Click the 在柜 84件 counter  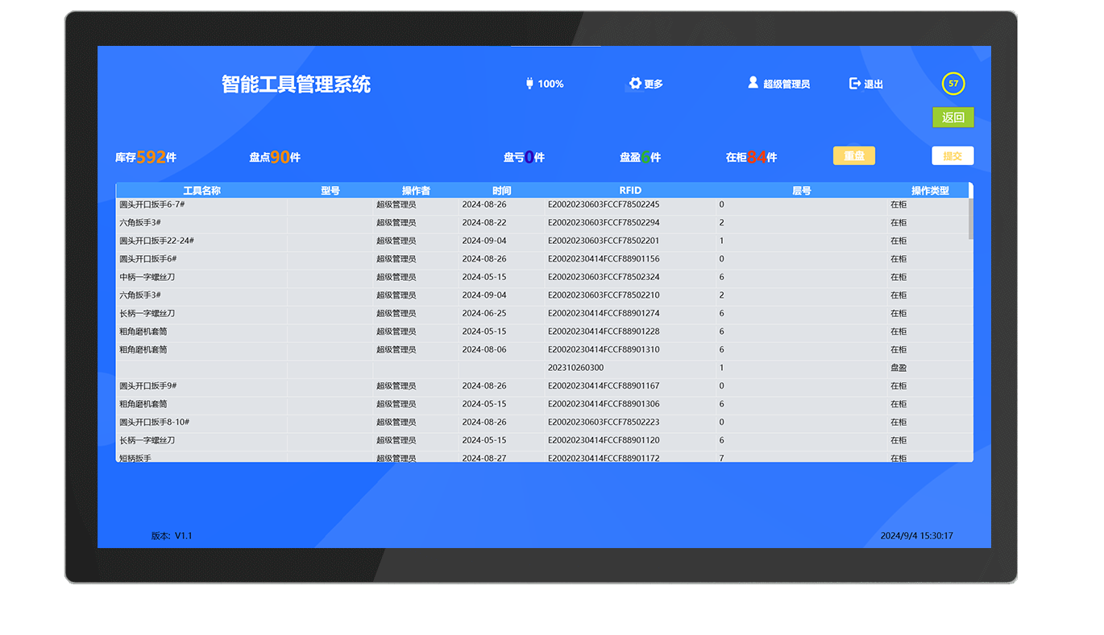tap(751, 158)
